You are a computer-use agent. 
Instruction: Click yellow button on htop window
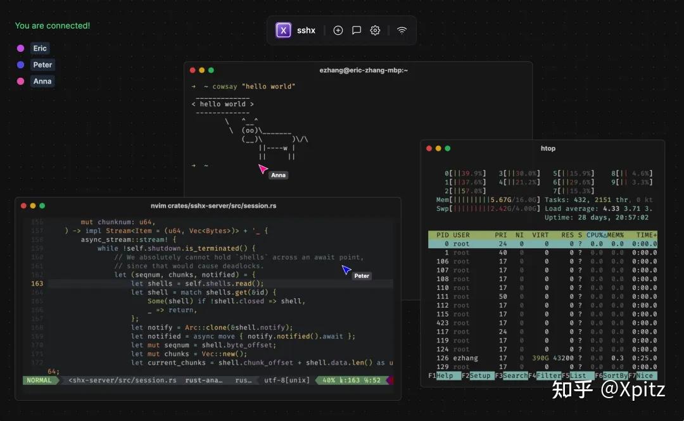(x=438, y=148)
